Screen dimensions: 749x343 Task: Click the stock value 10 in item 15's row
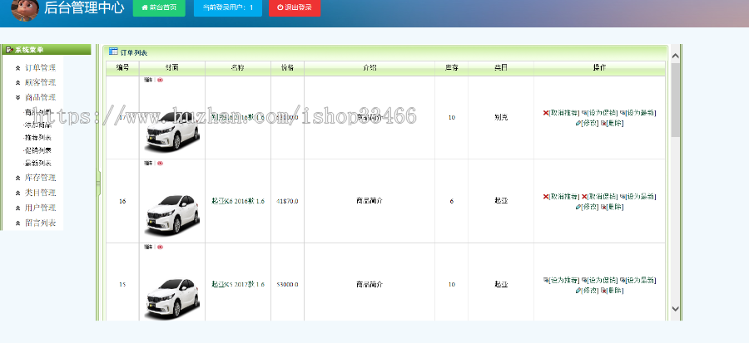click(x=451, y=284)
